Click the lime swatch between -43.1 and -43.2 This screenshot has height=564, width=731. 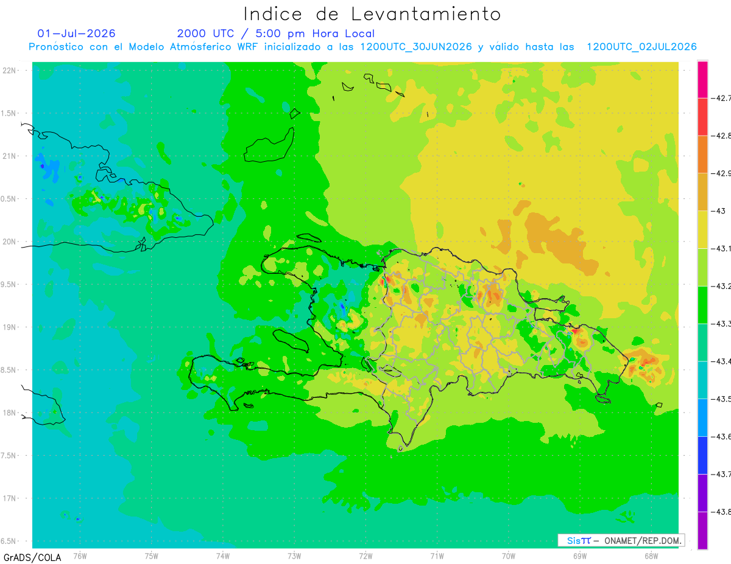coord(702,267)
